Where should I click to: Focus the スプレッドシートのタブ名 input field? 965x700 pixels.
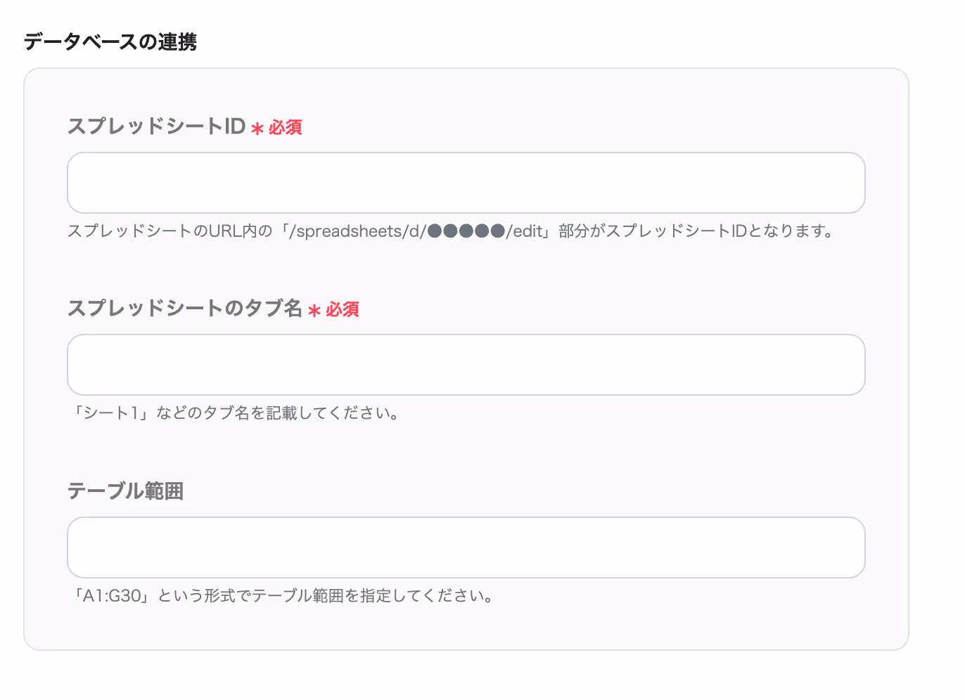point(466,365)
